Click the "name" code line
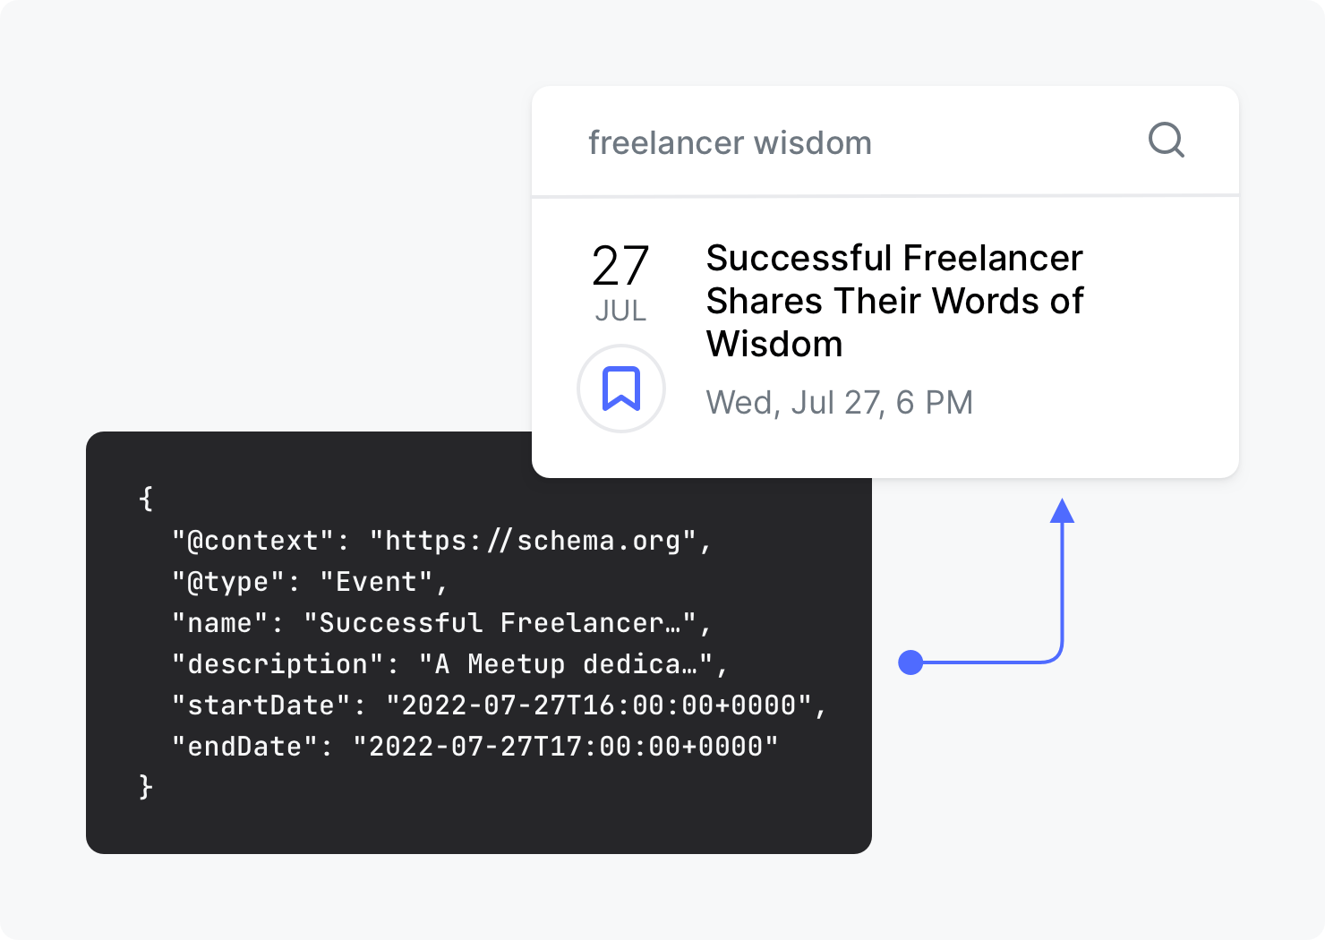Image resolution: width=1325 pixels, height=940 pixels. coord(441,623)
